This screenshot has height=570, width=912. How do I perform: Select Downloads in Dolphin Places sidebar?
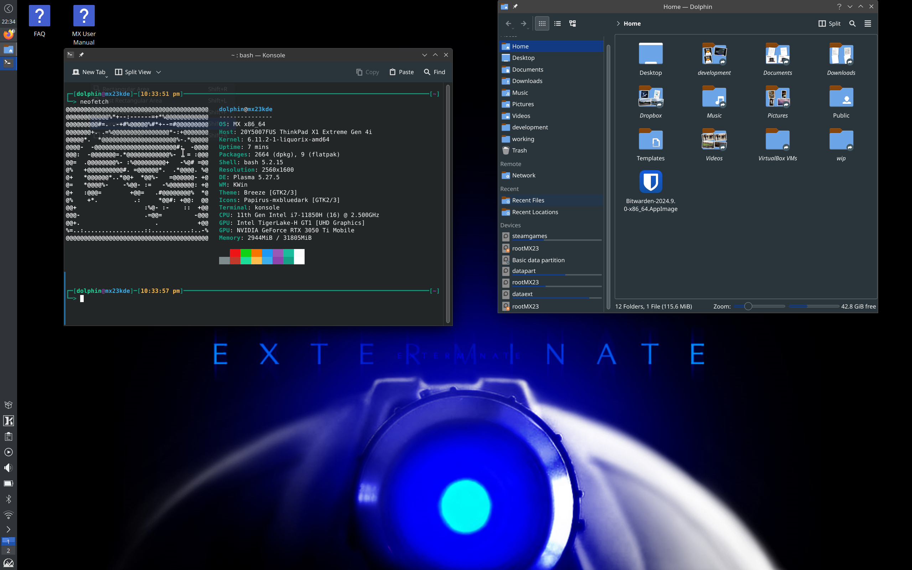point(551,81)
